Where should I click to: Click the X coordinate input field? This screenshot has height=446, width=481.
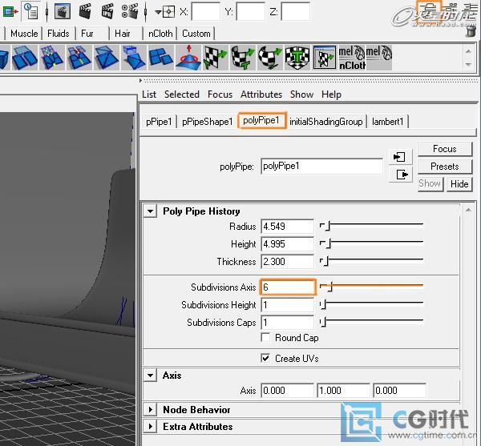point(206,12)
